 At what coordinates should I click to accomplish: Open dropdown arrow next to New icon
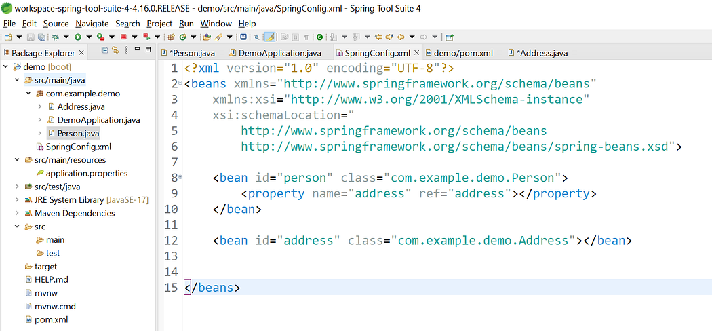[x=19, y=37]
